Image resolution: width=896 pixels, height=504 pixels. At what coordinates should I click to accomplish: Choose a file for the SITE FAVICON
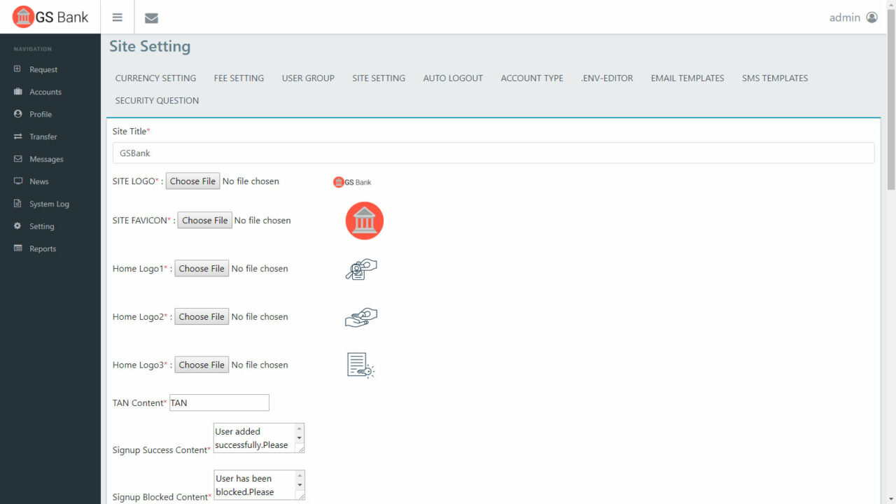coord(204,220)
